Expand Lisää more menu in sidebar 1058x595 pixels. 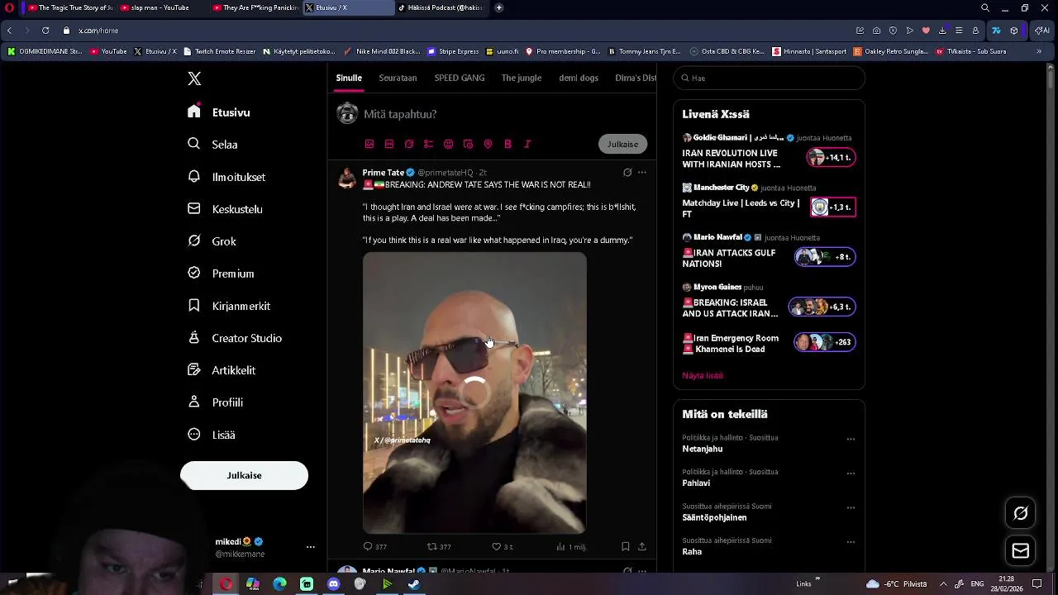(212, 435)
